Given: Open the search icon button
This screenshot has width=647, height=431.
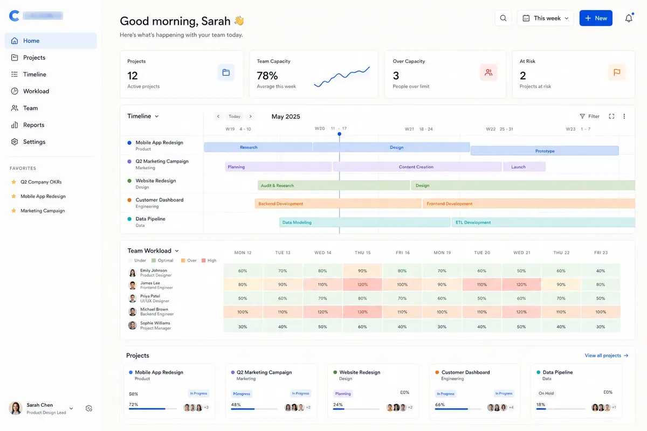Looking at the screenshot, I should click(503, 18).
